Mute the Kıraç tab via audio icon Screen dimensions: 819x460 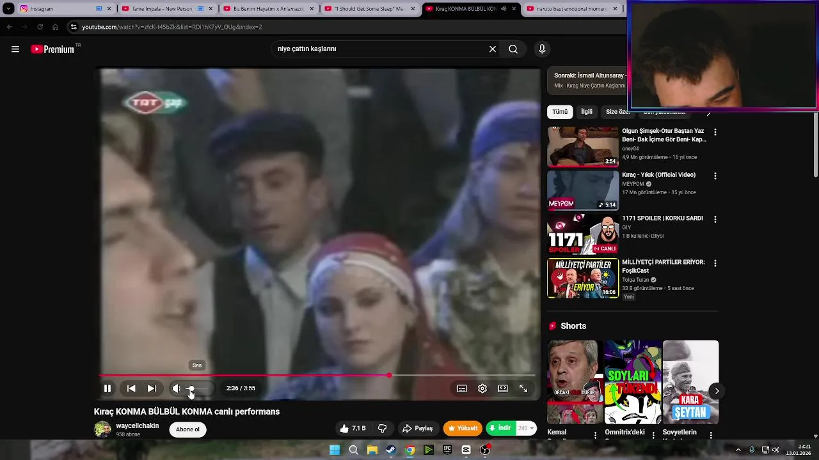click(504, 9)
